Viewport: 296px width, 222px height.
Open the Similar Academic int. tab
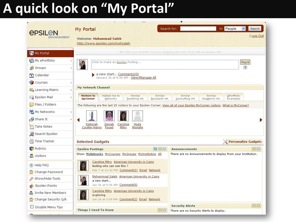tap(211, 97)
